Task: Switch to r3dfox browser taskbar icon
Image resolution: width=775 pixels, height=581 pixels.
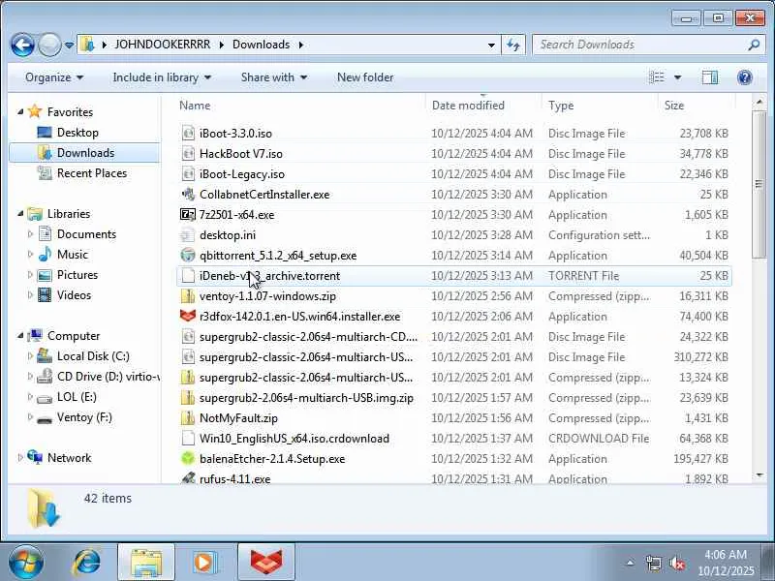Action: 266,563
